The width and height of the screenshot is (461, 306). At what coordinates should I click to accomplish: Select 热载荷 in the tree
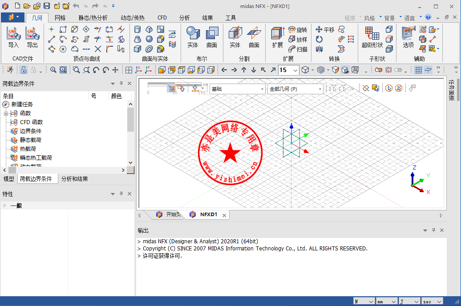tap(28, 149)
